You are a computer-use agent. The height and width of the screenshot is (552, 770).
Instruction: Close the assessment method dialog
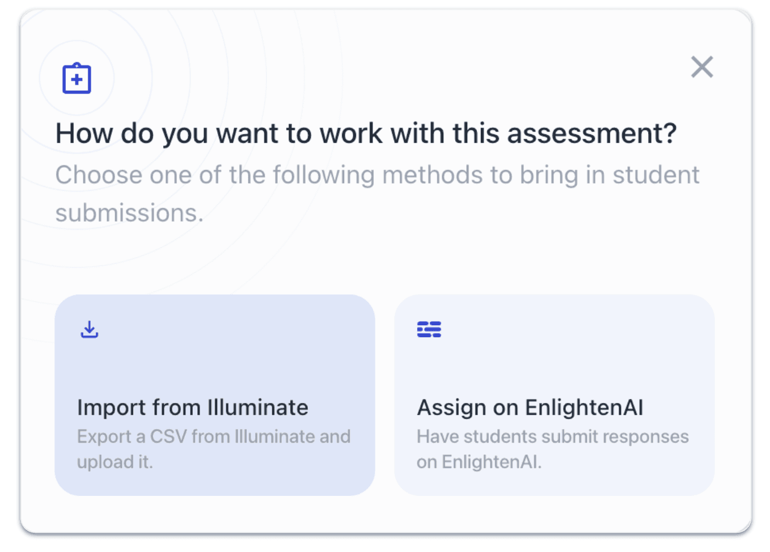pos(701,67)
